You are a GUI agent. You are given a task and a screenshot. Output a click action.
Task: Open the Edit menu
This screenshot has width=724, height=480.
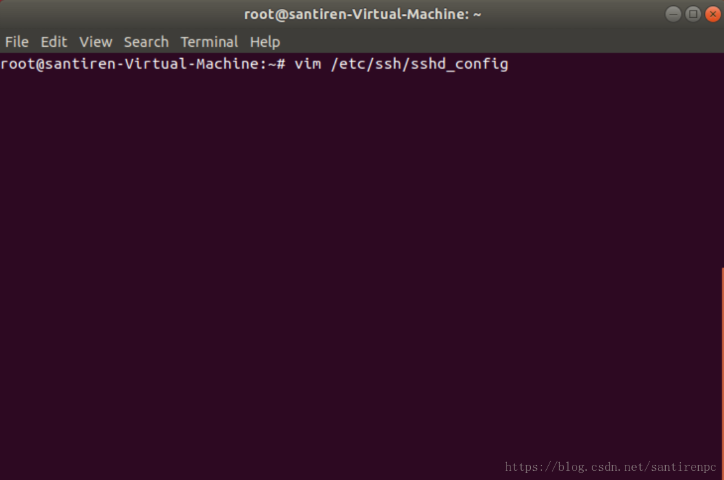(x=54, y=42)
